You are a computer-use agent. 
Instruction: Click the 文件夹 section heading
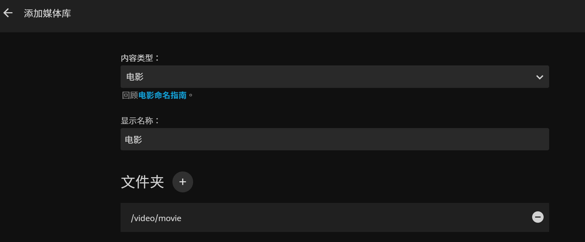142,182
